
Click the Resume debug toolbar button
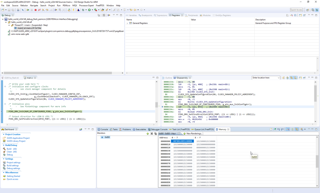pos(28,10)
